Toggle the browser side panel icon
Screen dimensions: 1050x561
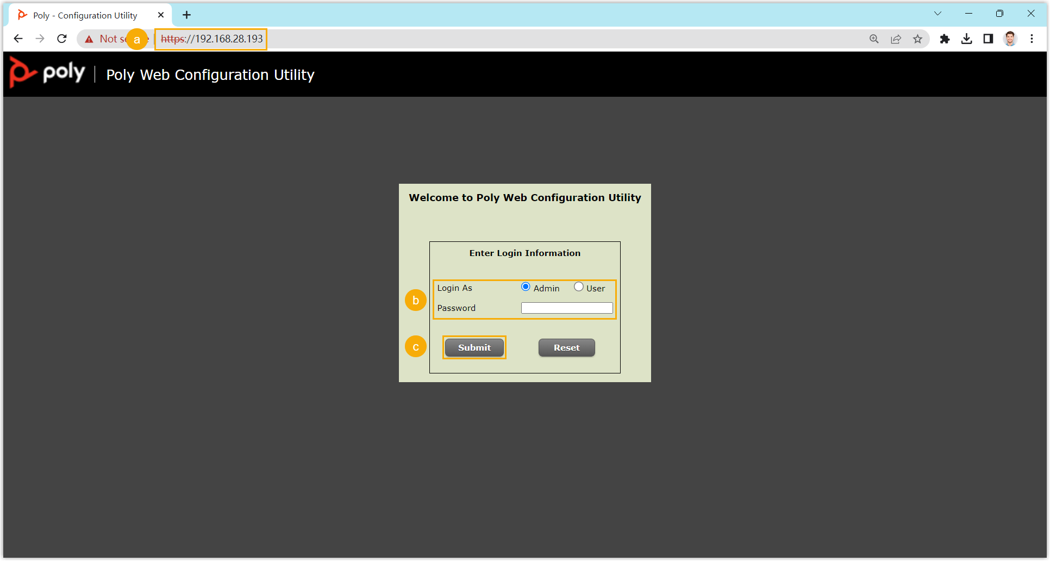click(x=988, y=39)
